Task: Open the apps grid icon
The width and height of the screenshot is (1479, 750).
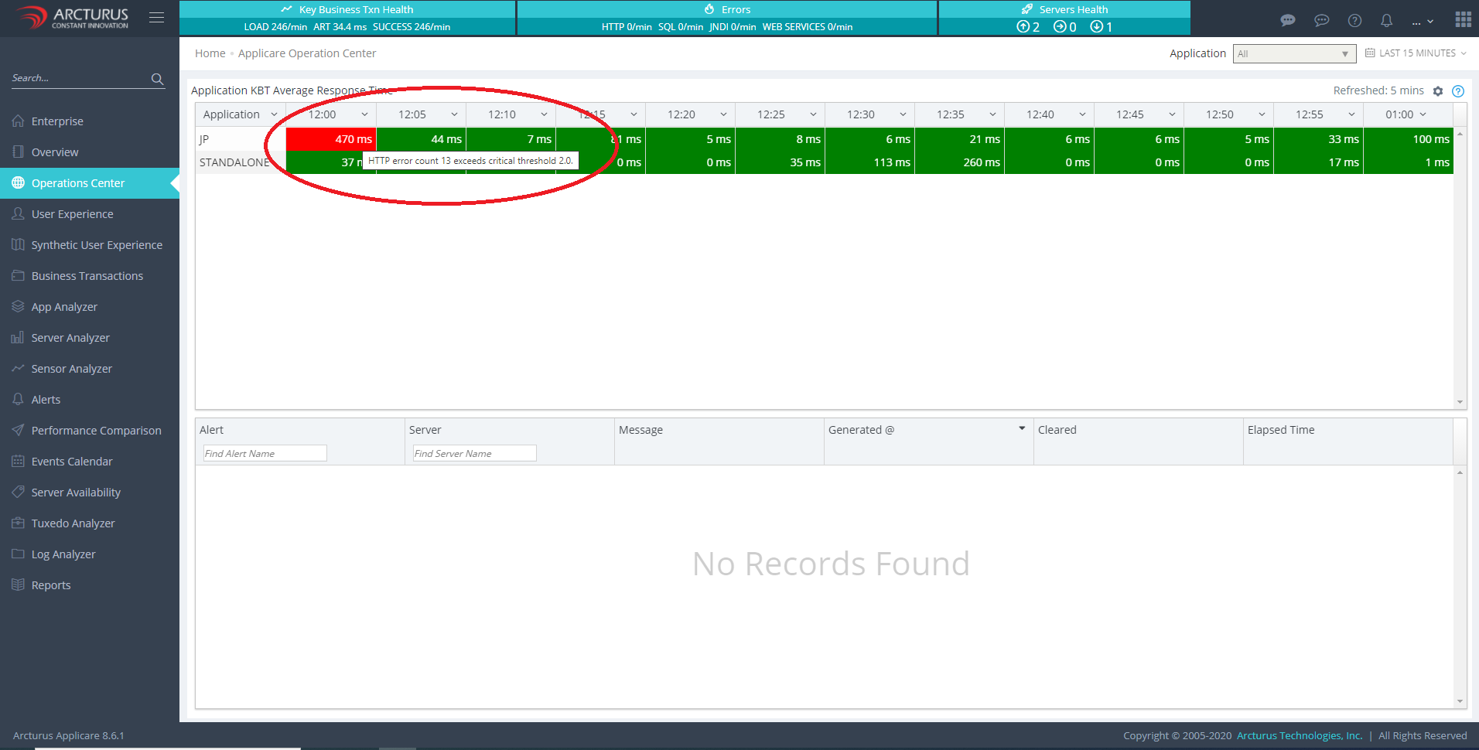Action: click(x=1463, y=19)
